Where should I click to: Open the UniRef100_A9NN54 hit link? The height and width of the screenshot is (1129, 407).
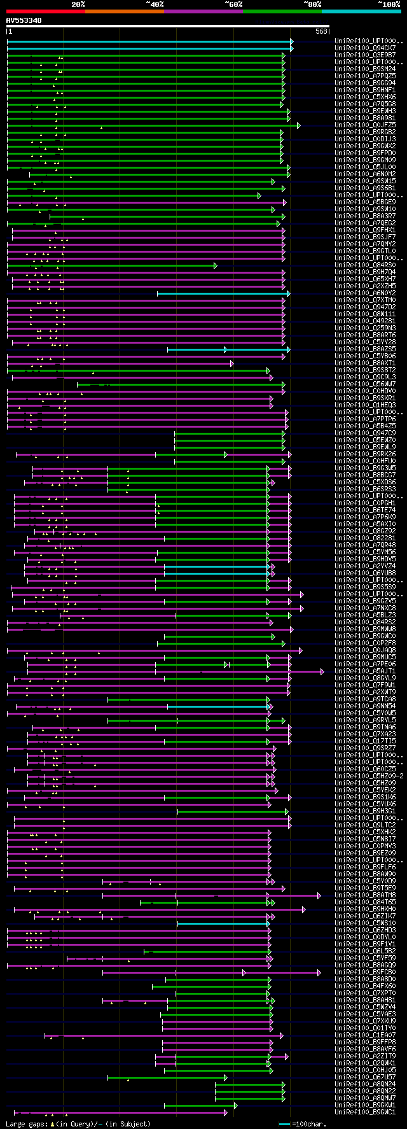(365, 706)
